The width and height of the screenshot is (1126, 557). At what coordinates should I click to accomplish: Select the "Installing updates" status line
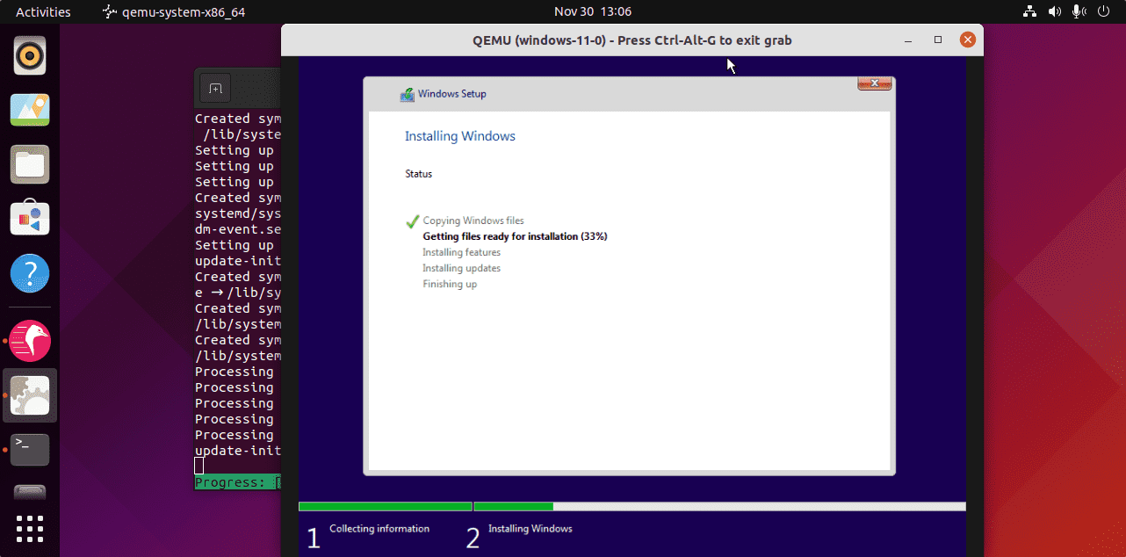pos(461,268)
